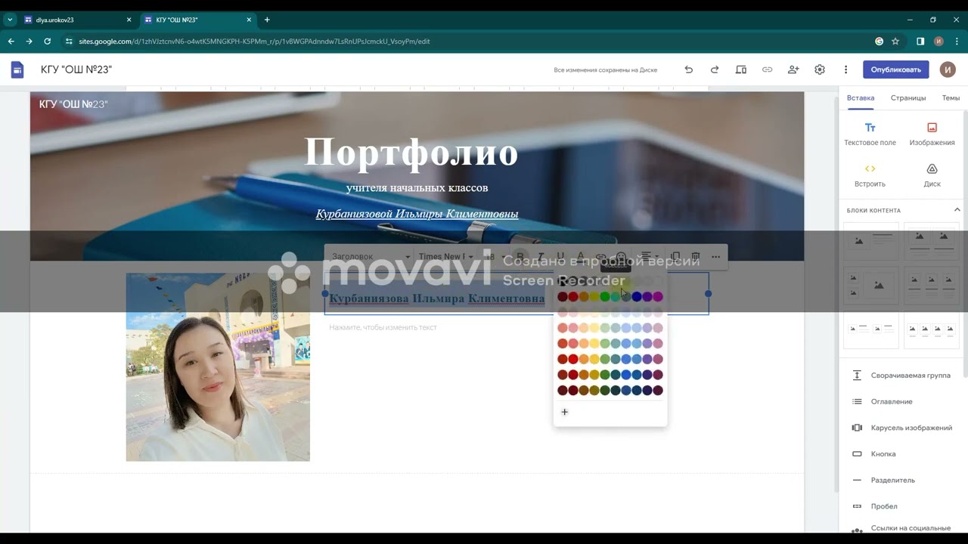968x544 pixels.
Task: Copy the published site link
Action: [x=767, y=70]
